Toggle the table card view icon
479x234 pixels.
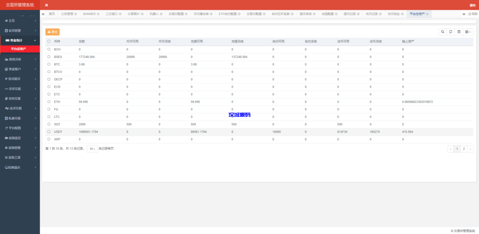pos(458,32)
